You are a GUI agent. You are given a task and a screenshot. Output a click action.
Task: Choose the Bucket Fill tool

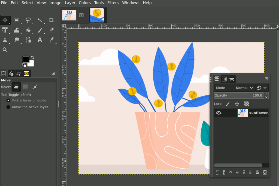(28, 30)
